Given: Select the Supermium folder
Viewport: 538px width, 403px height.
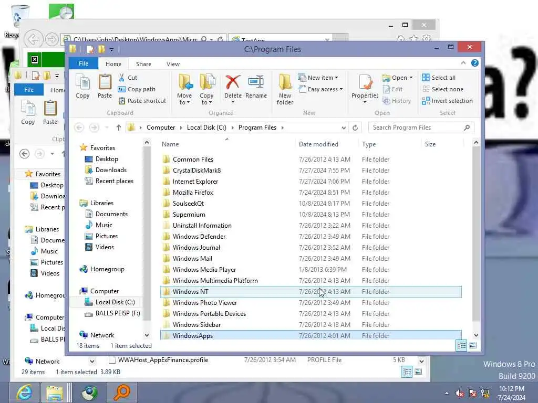Looking at the screenshot, I should [311, 215].
